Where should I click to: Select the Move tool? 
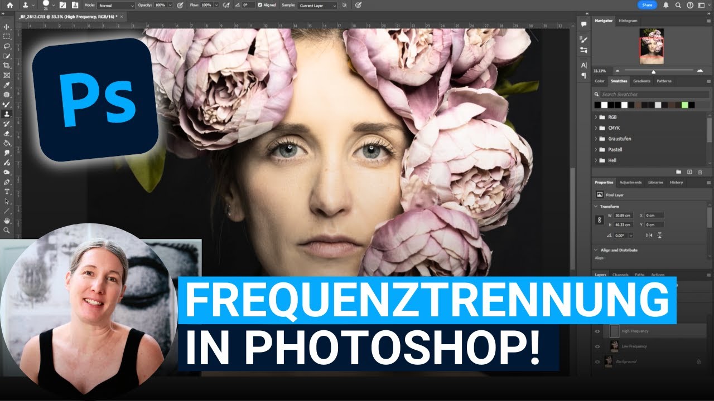7,27
